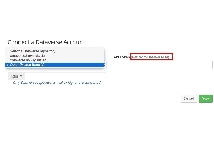Choose dataverse.harvard.edu from the list
The image size is (214, 161).
tap(55, 56)
